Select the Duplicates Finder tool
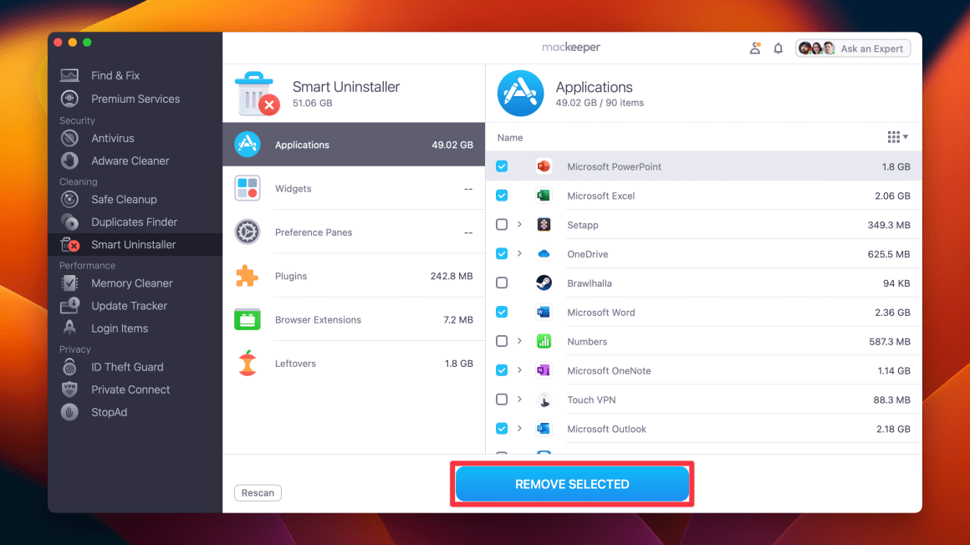Image resolution: width=970 pixels, height=545 pixels. coord(134,222)
